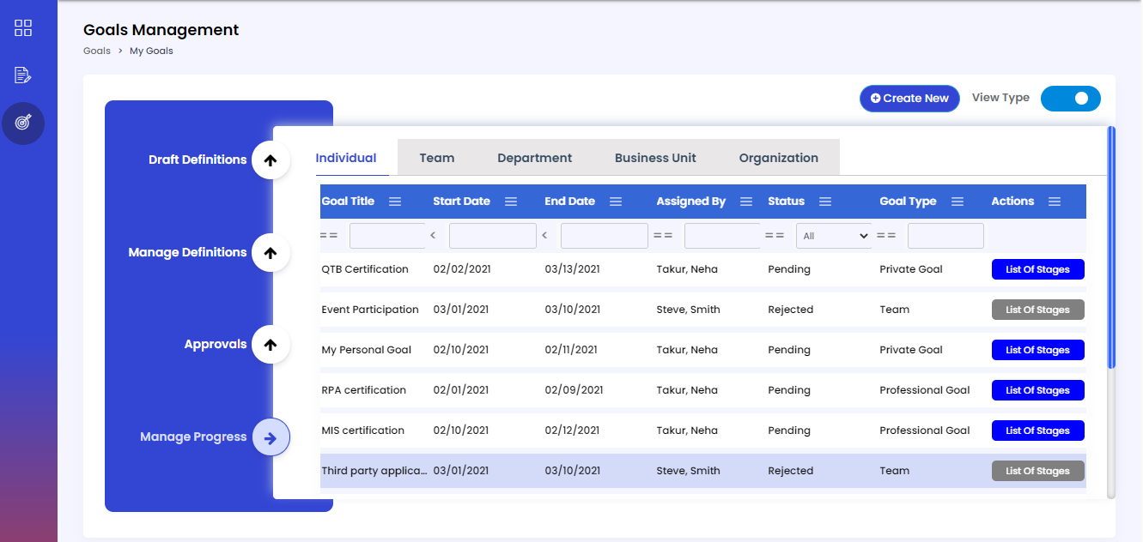Viewport: 1143px width, 542px height.
Task: Toggle the View Type switch
Action: 1070,99
